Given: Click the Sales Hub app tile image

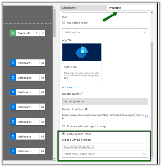Looking at the screenshot, I should (x=82, y=53).
